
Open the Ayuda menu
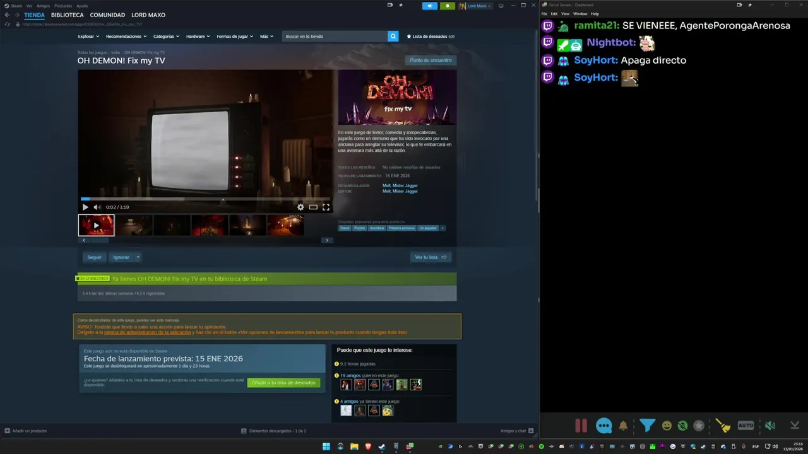82,6
